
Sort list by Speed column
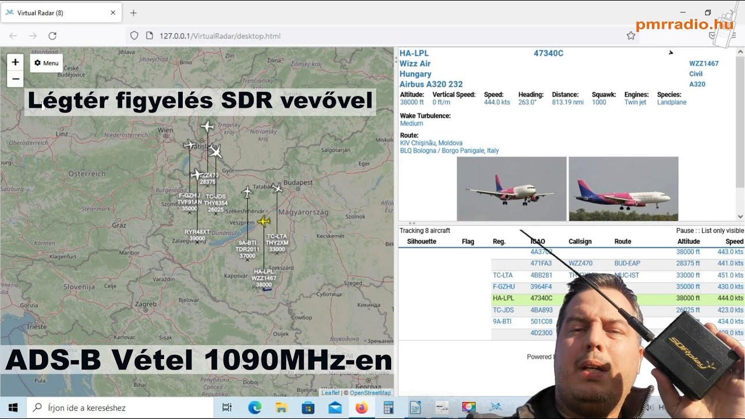[x=735, y=242]
